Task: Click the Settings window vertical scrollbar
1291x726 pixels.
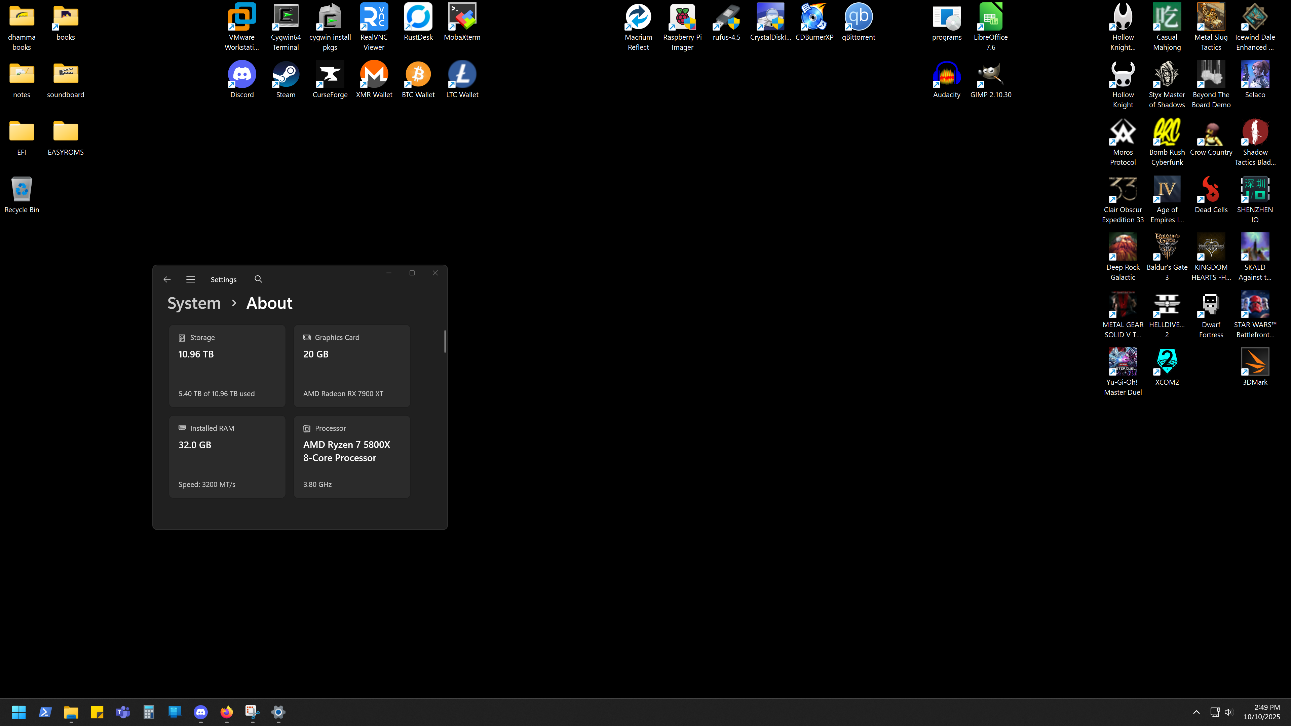Action: [x=445, y=341]
